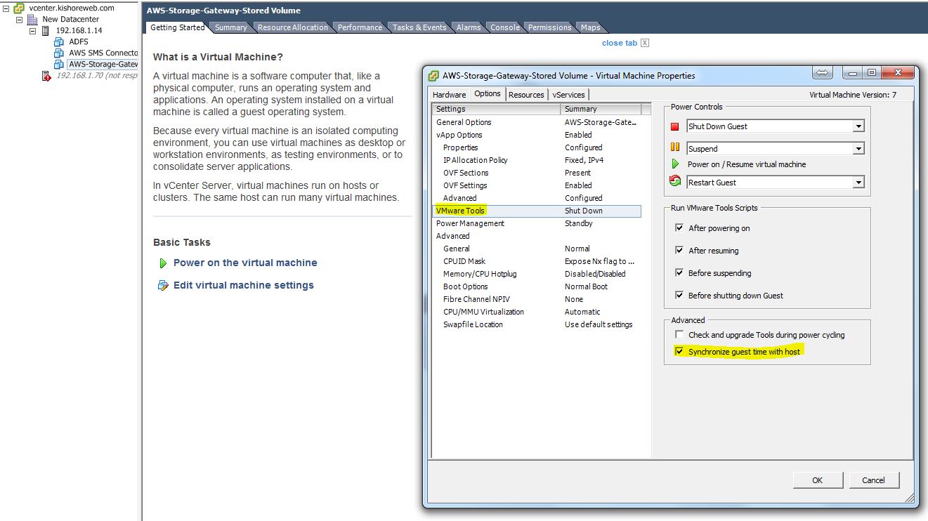Open the Performance tab

[360, 27]
